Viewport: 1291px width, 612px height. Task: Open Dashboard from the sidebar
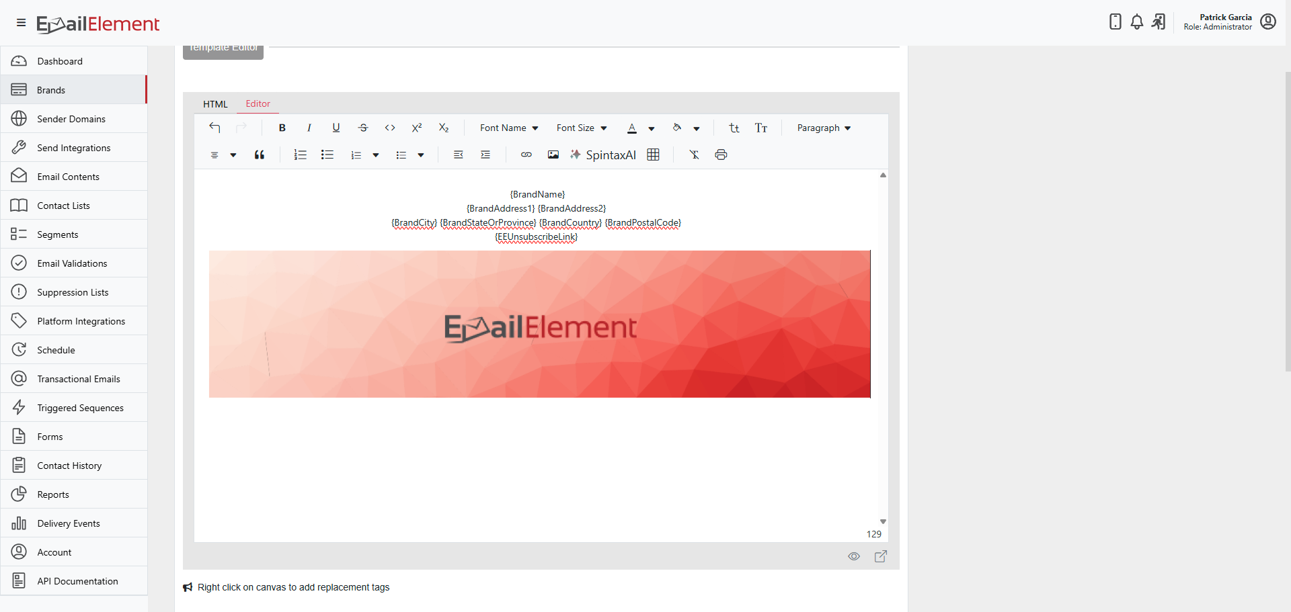click(x=74, y=61)
